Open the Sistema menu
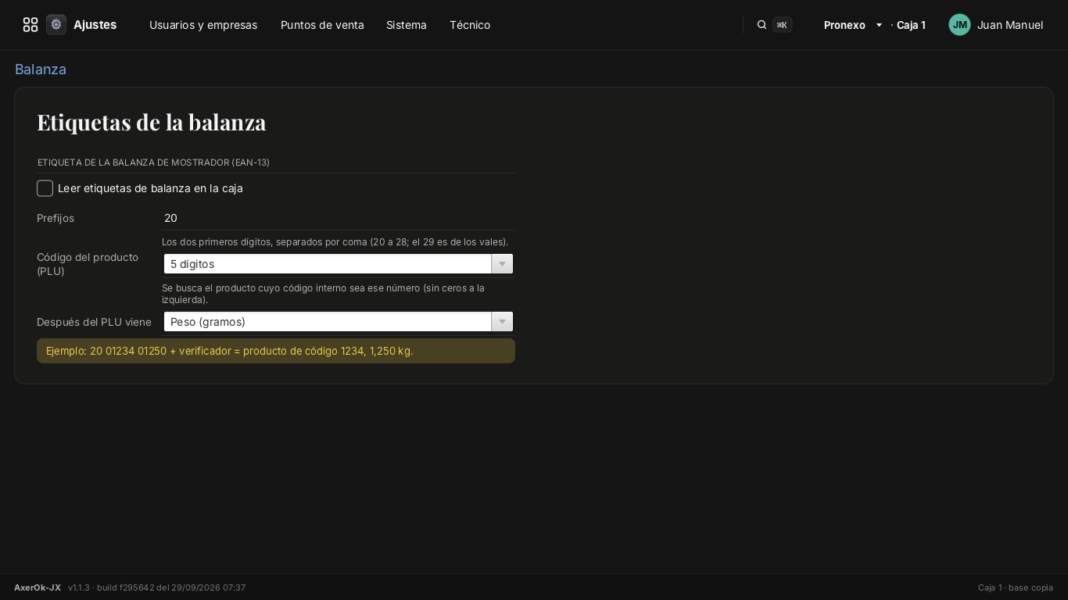 pos(407,25)
